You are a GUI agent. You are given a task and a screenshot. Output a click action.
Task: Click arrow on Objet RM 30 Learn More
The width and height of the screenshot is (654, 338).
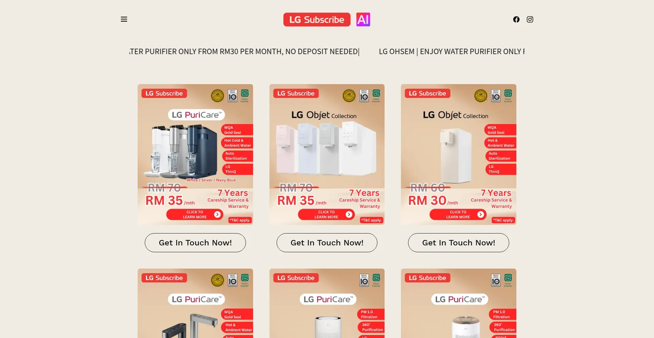point(481,214)
